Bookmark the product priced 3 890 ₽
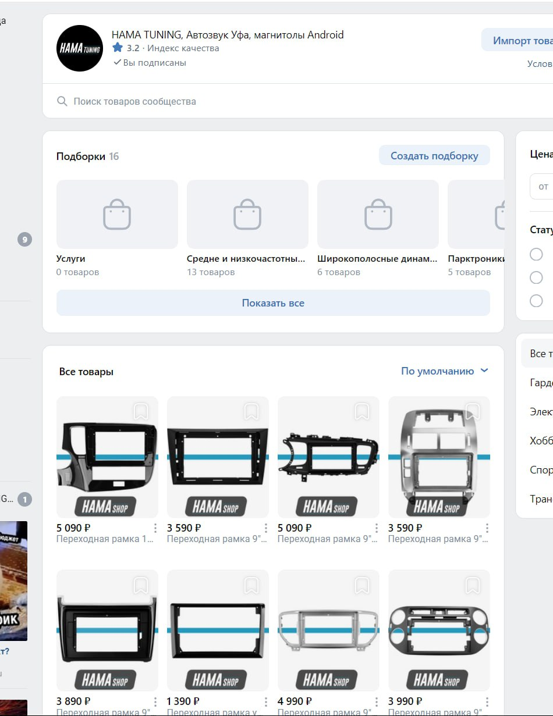The image size is (553, 716). pyautogui.click(x=141, y=586)
